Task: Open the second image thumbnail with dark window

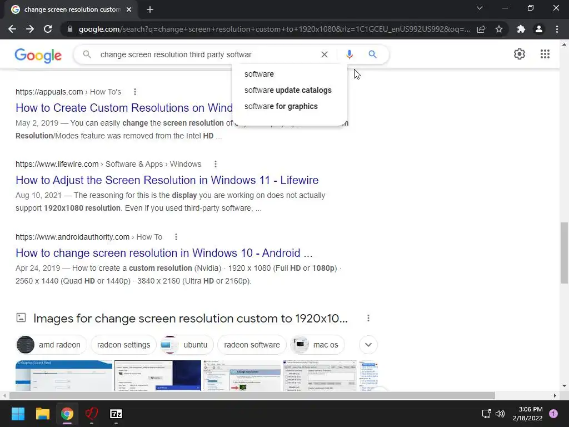Action: [x=158, y=376]
